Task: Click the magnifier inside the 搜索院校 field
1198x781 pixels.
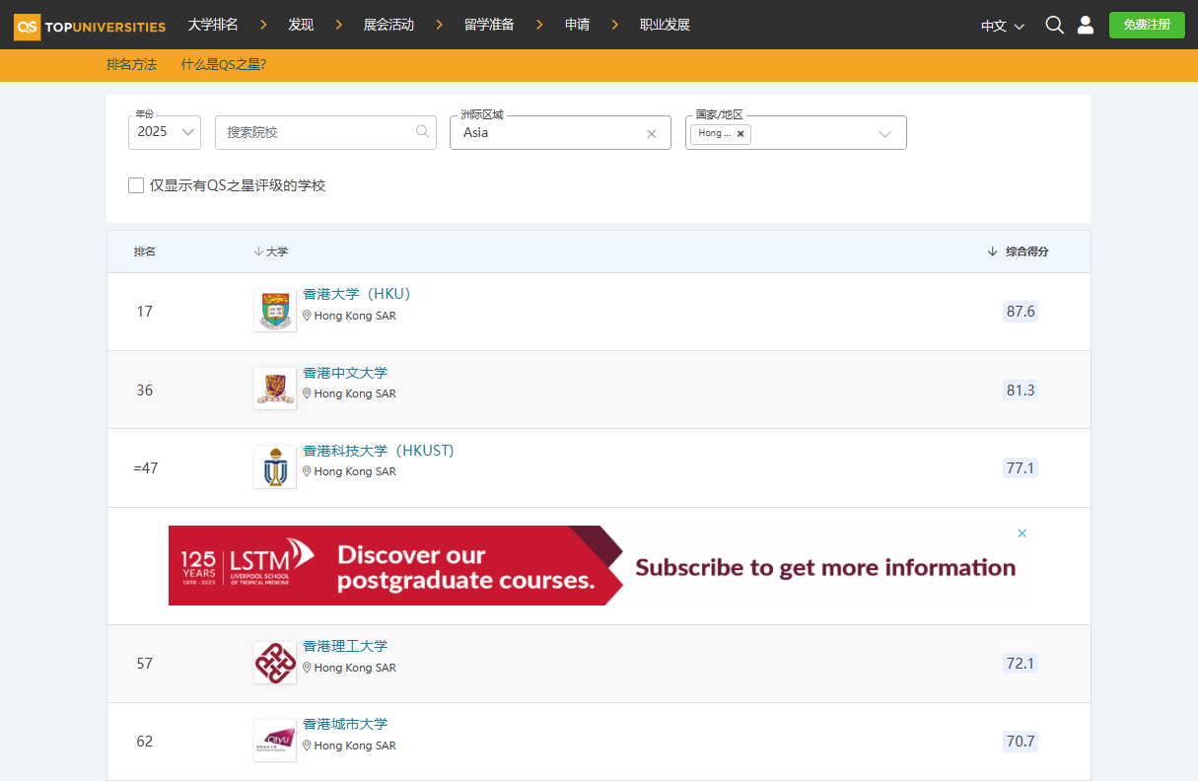Action: (422, 131)
